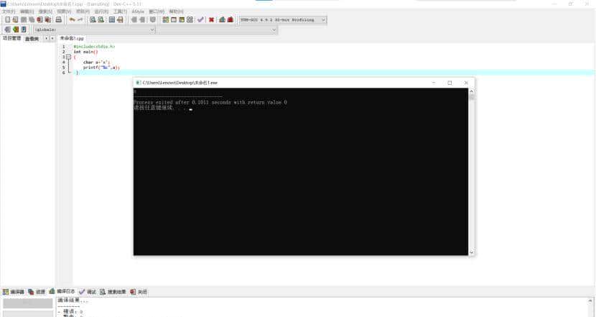Screen dimensions: 596x317
Task: Open the 项目 menu
Action: (83, 12)
